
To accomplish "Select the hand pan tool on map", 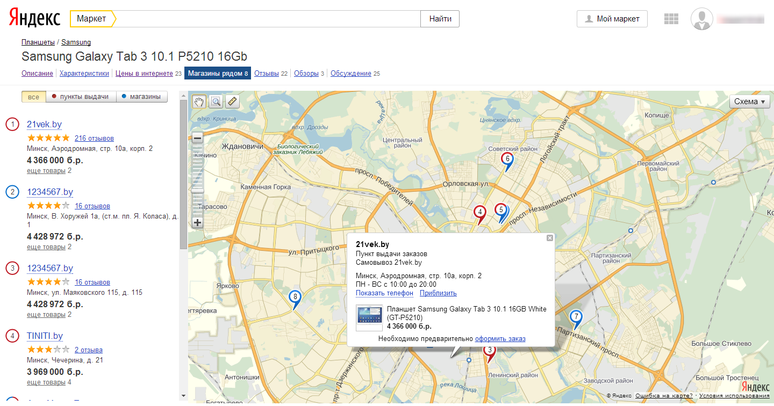I will tap(199, 101).
